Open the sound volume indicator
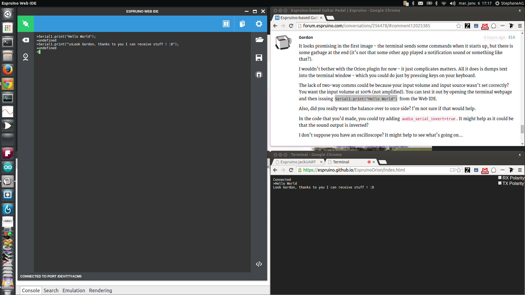The width and height of the screenshot is (525, 295). click(453, 3)
